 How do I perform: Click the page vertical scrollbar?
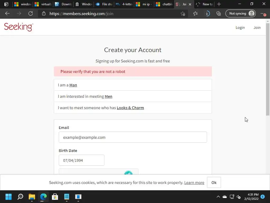[268, 69]
